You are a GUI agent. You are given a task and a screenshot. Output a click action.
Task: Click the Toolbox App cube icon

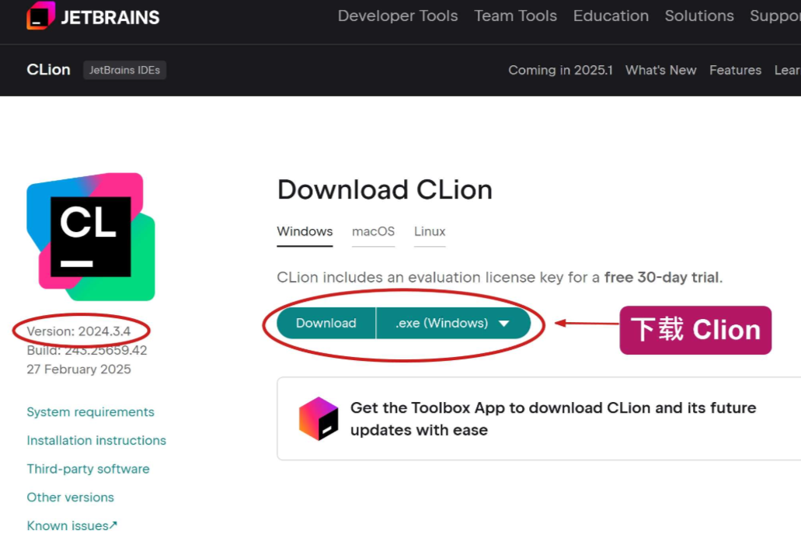pyautogui.click(x=319, y=418)
